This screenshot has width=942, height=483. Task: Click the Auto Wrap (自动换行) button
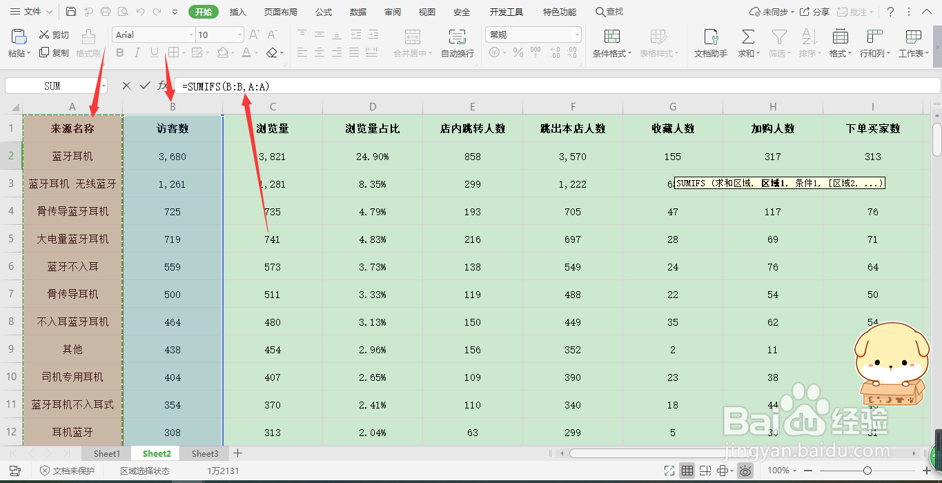coord(457,43)
